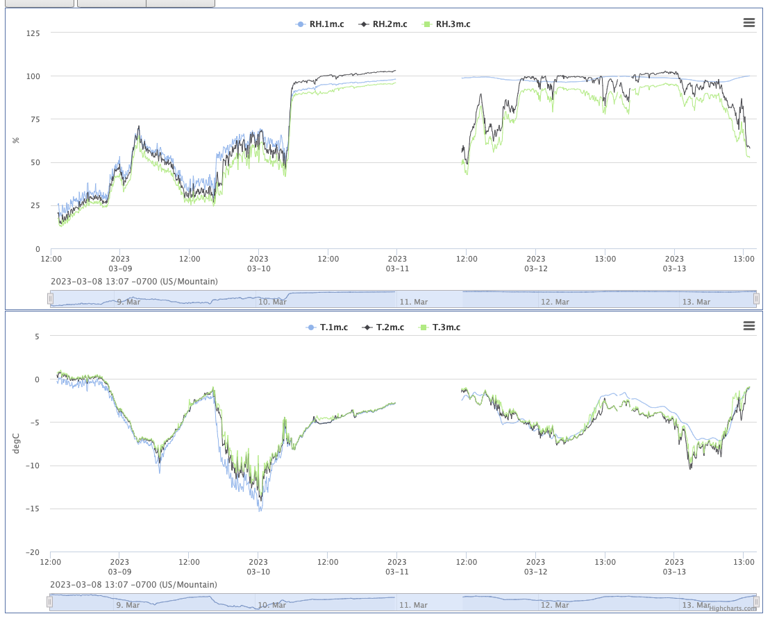Image resolution: width=770 pixels, height=623 pixels.
Task: Click right handle of temperature navigator
Action: pyautogui.click(x=756, y=601)
